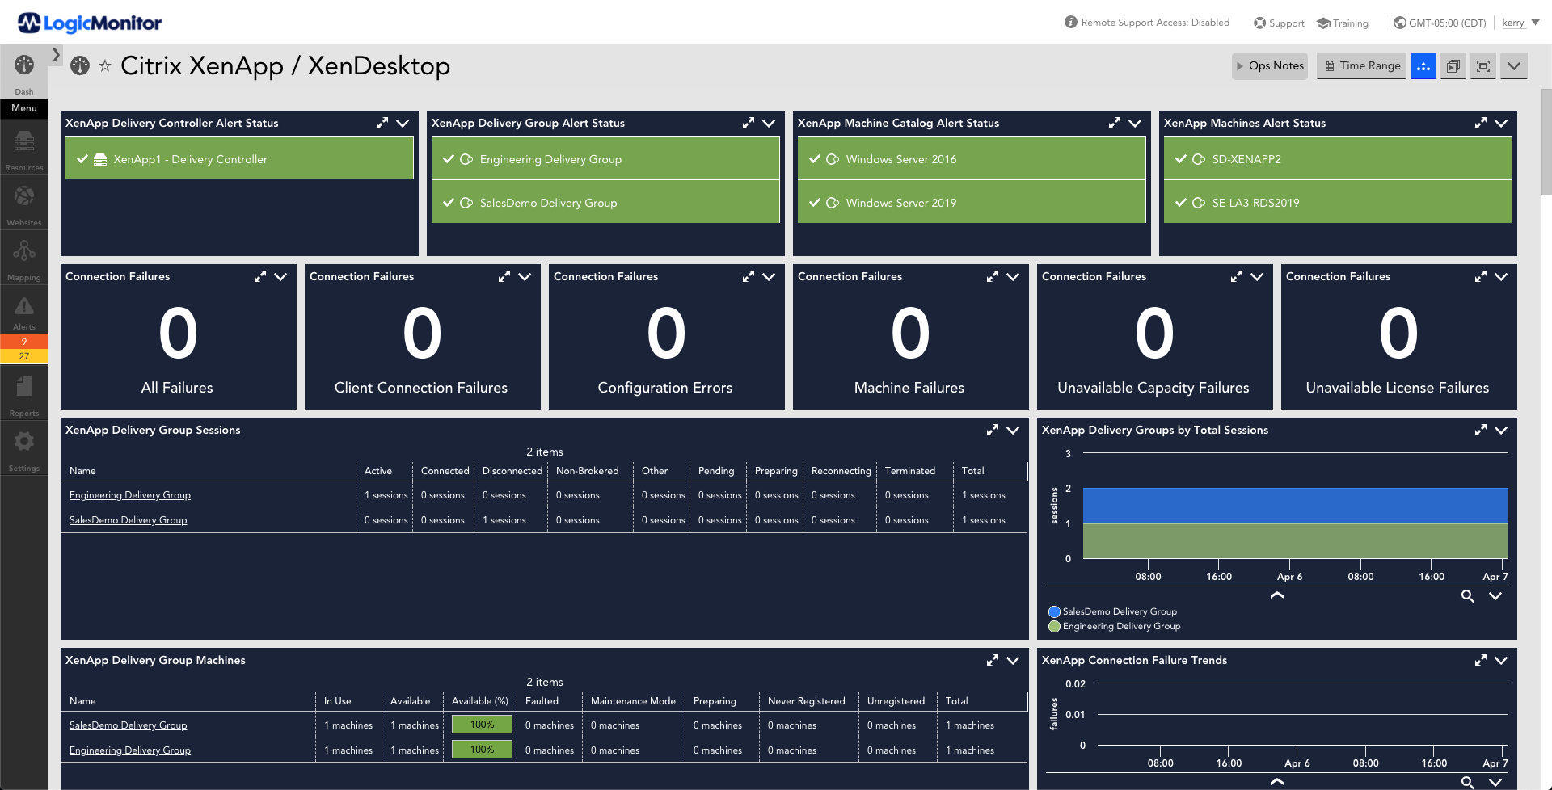Click the clone dashboard icon
The height and width of the screenshot is (790, 1552).
pos(1453,66)
